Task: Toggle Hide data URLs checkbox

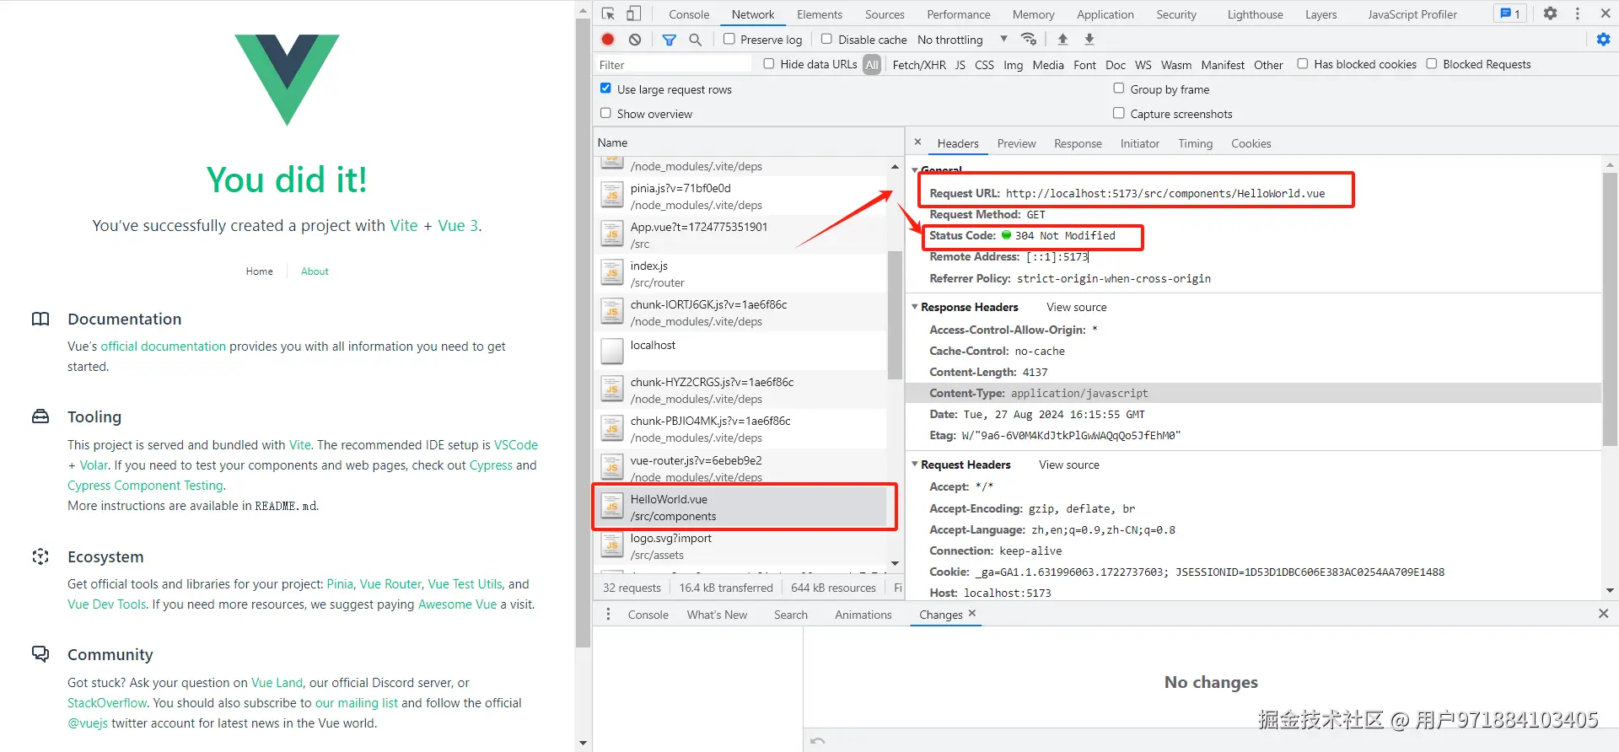Action: pyautogui.click(x=768, y=63)
